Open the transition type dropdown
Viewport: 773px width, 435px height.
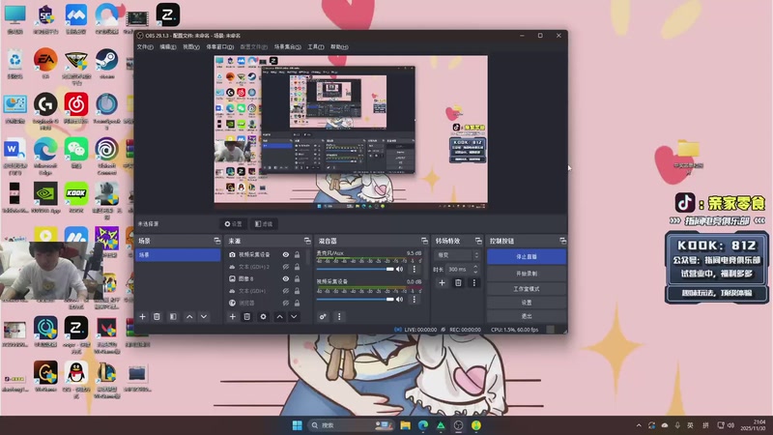click(456, 255)
